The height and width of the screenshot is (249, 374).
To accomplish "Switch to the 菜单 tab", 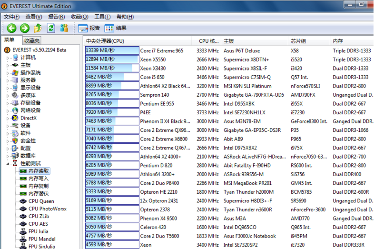I will [10, 40].
